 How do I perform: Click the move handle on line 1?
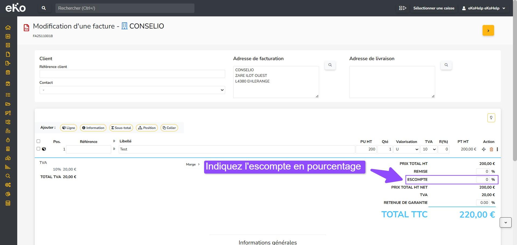pyautogui.click(x=484, y=149)
